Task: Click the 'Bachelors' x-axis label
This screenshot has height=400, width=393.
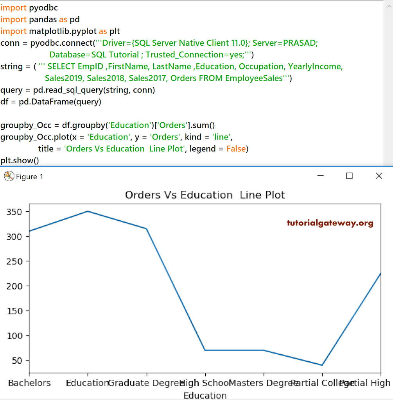Action: click(29, 383)
